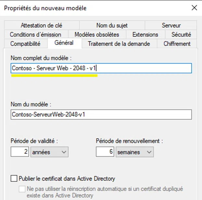Screen dimensions: 202x200
Task: Open the Traitement de la demande tab
Action: click(119, 44)
